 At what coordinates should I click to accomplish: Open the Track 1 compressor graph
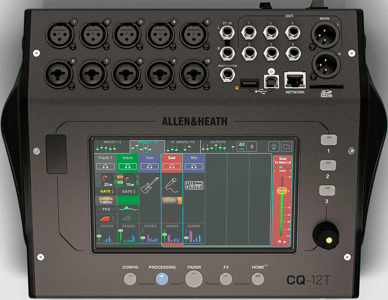106,219
